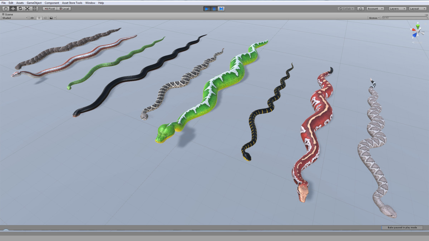Click the Unity Cloud icon in the toolbar
Screen dimensions: 429x241
(x=360, y=9)
